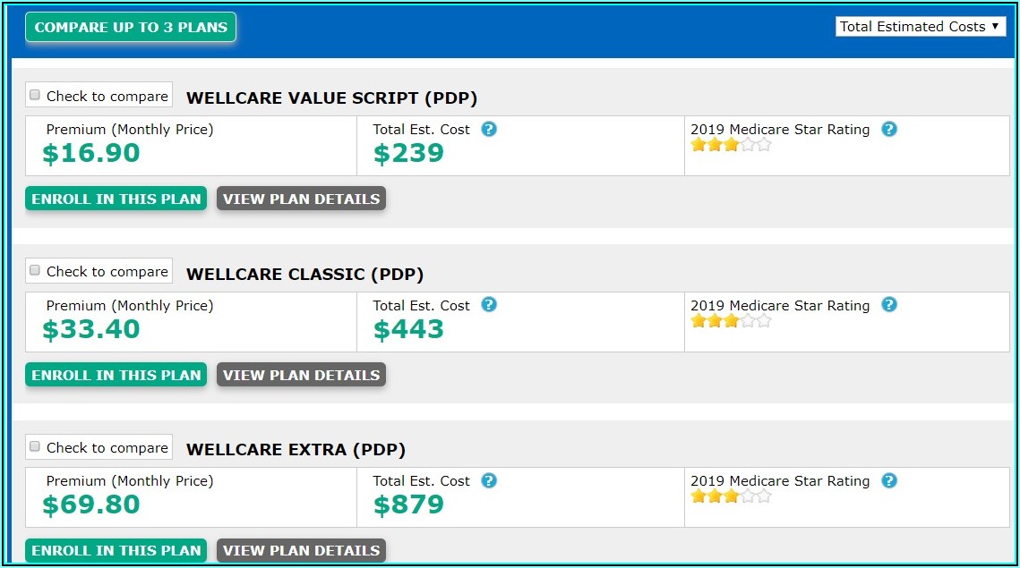The image size is (1020, 568).
Task: Tick the compare checkbox for Wellcare Classic
Action: 35,271
